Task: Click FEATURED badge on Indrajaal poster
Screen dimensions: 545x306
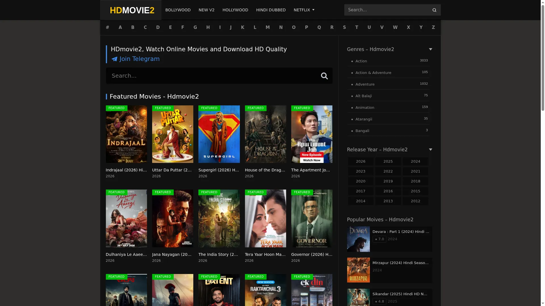Action: pyautogui.click(x=116, y=108)
